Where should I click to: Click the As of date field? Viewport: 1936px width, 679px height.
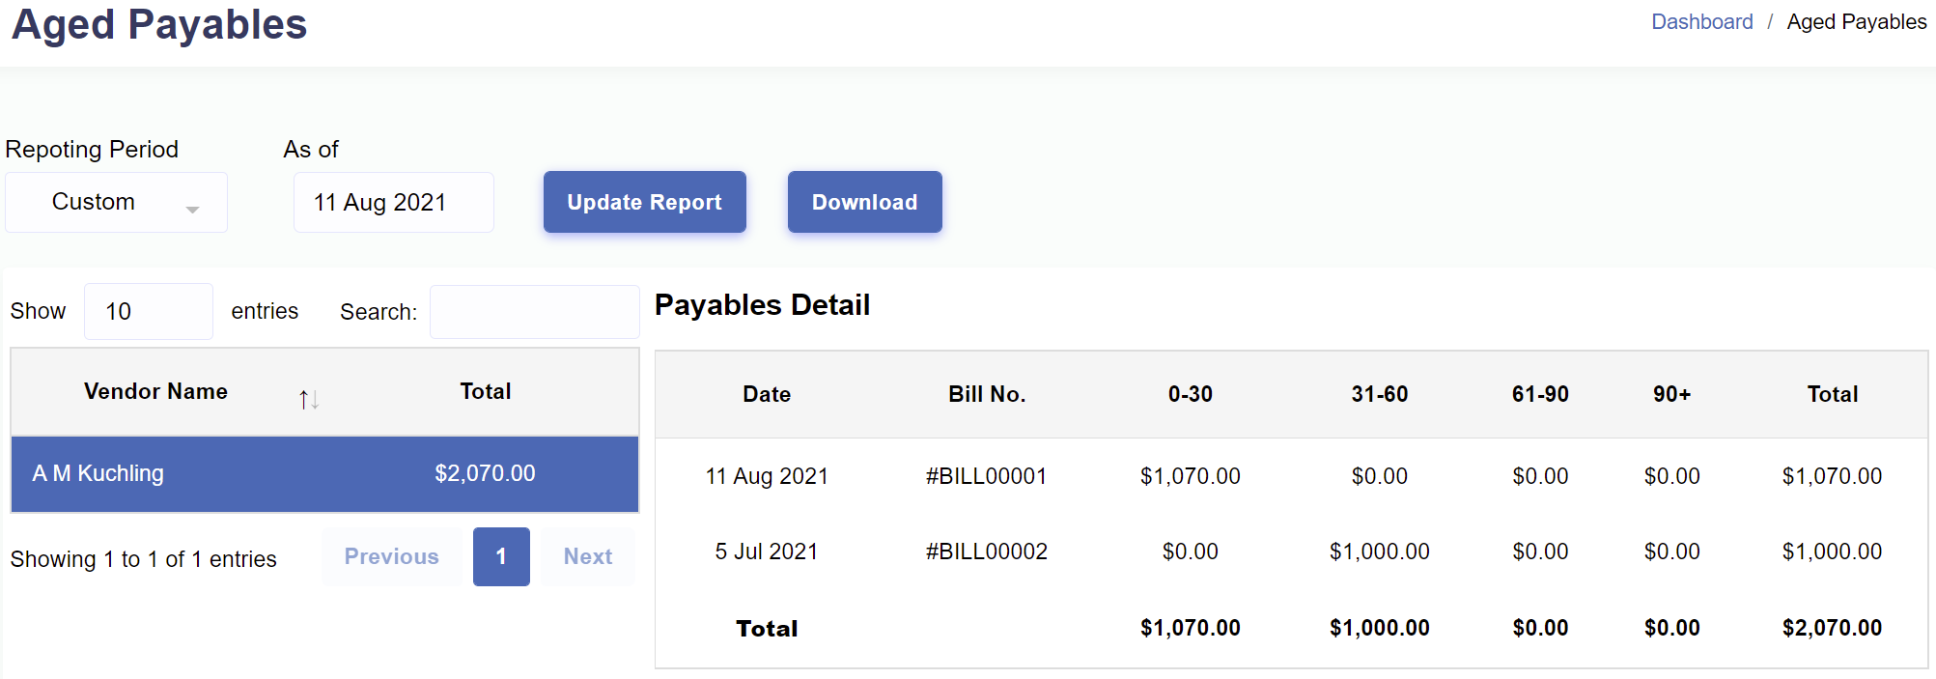tap(393, 203)
